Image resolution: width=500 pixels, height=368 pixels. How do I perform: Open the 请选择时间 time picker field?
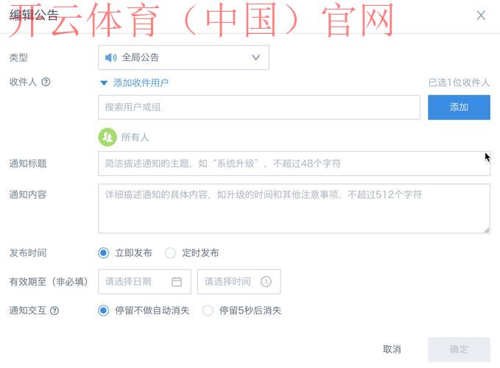coord(239,282)
